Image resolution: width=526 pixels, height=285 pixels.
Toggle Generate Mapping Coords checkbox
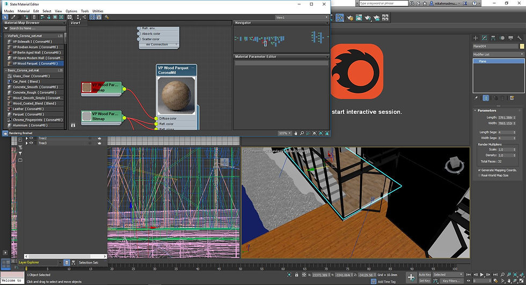(x=479, y=170)
